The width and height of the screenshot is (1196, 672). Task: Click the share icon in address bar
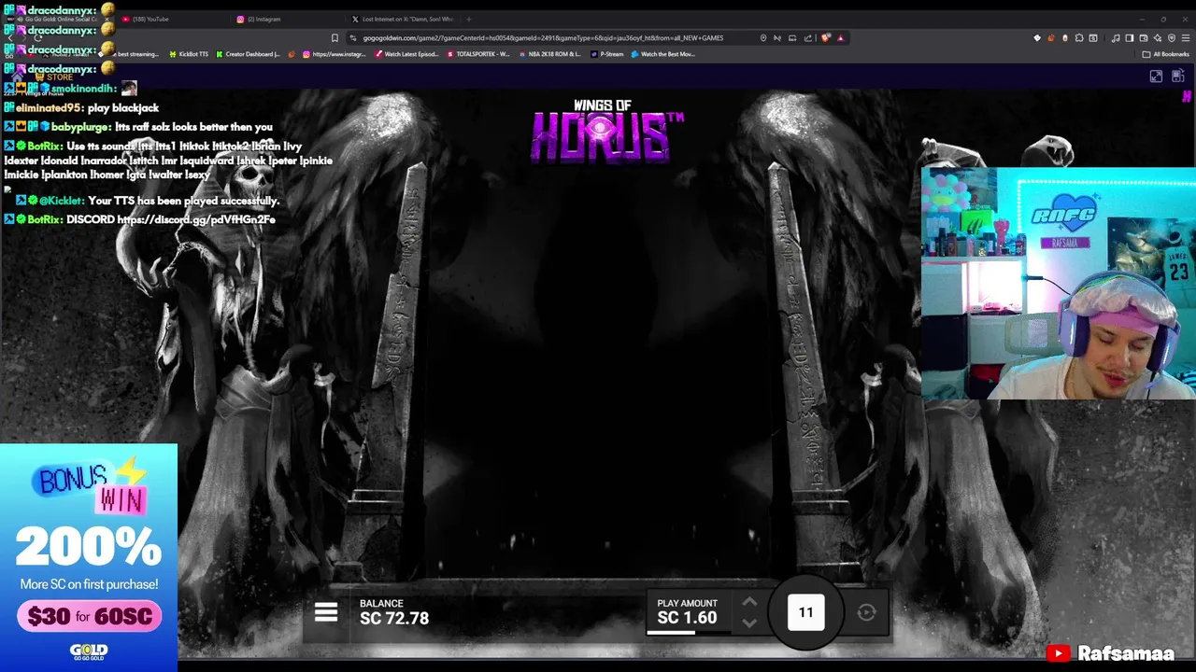click(808, 38)
